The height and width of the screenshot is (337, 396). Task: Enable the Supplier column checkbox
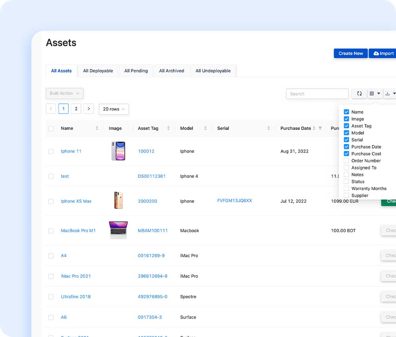(x=346, y=195)
